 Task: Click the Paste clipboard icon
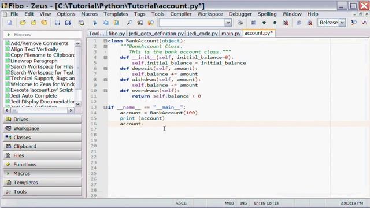116,23
